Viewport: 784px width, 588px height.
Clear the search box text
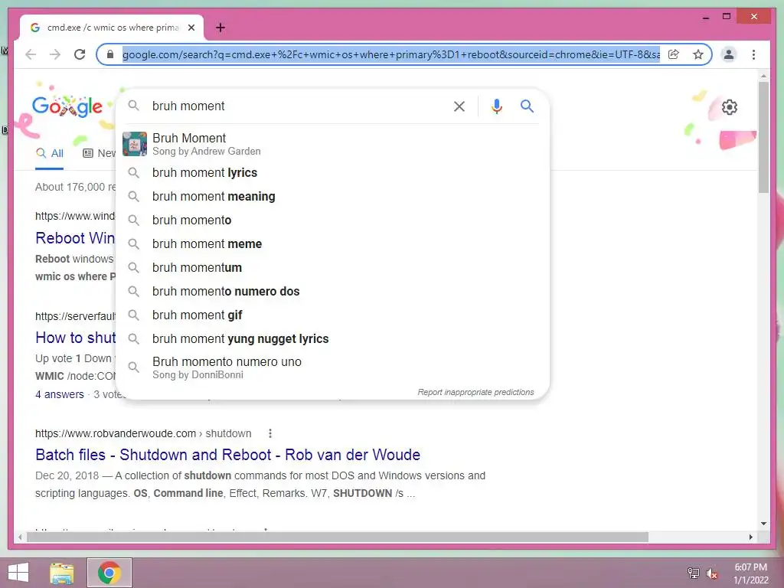pos(459,106)
